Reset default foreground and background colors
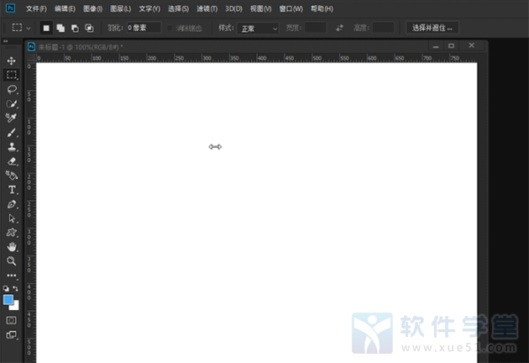 (6, 288)
